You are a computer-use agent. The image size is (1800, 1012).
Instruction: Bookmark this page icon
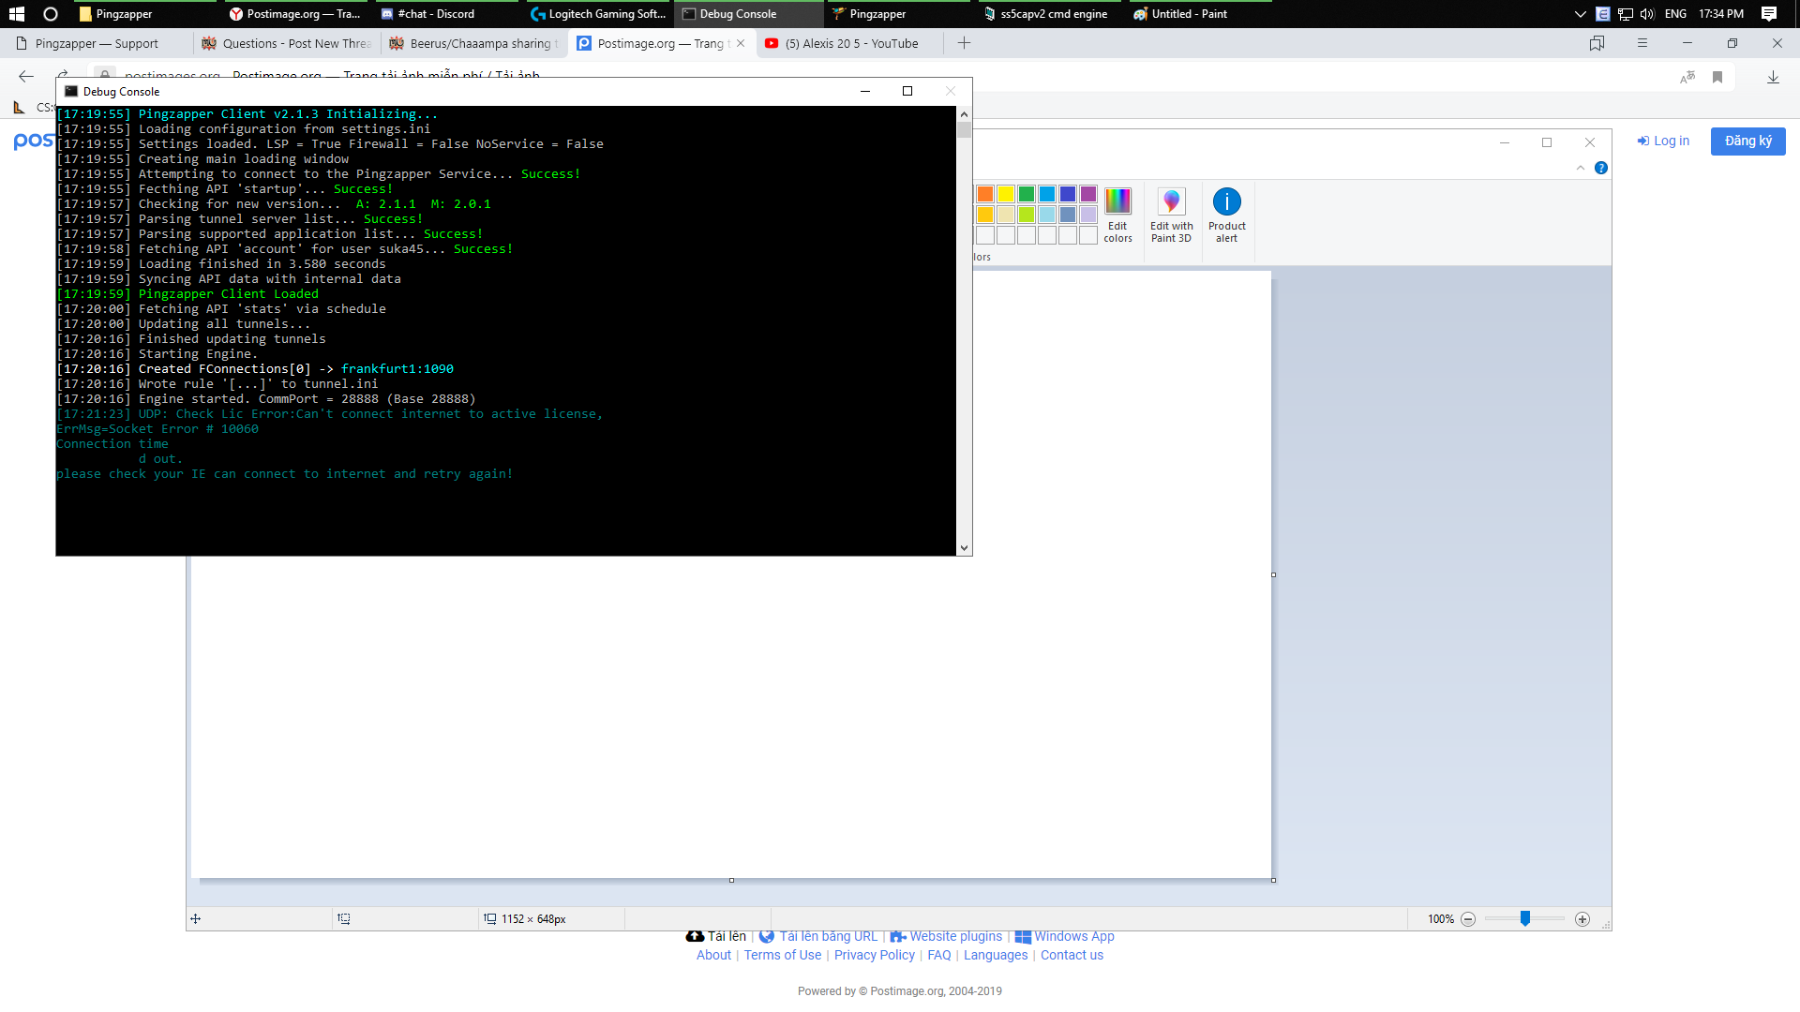coord(1717,78)
